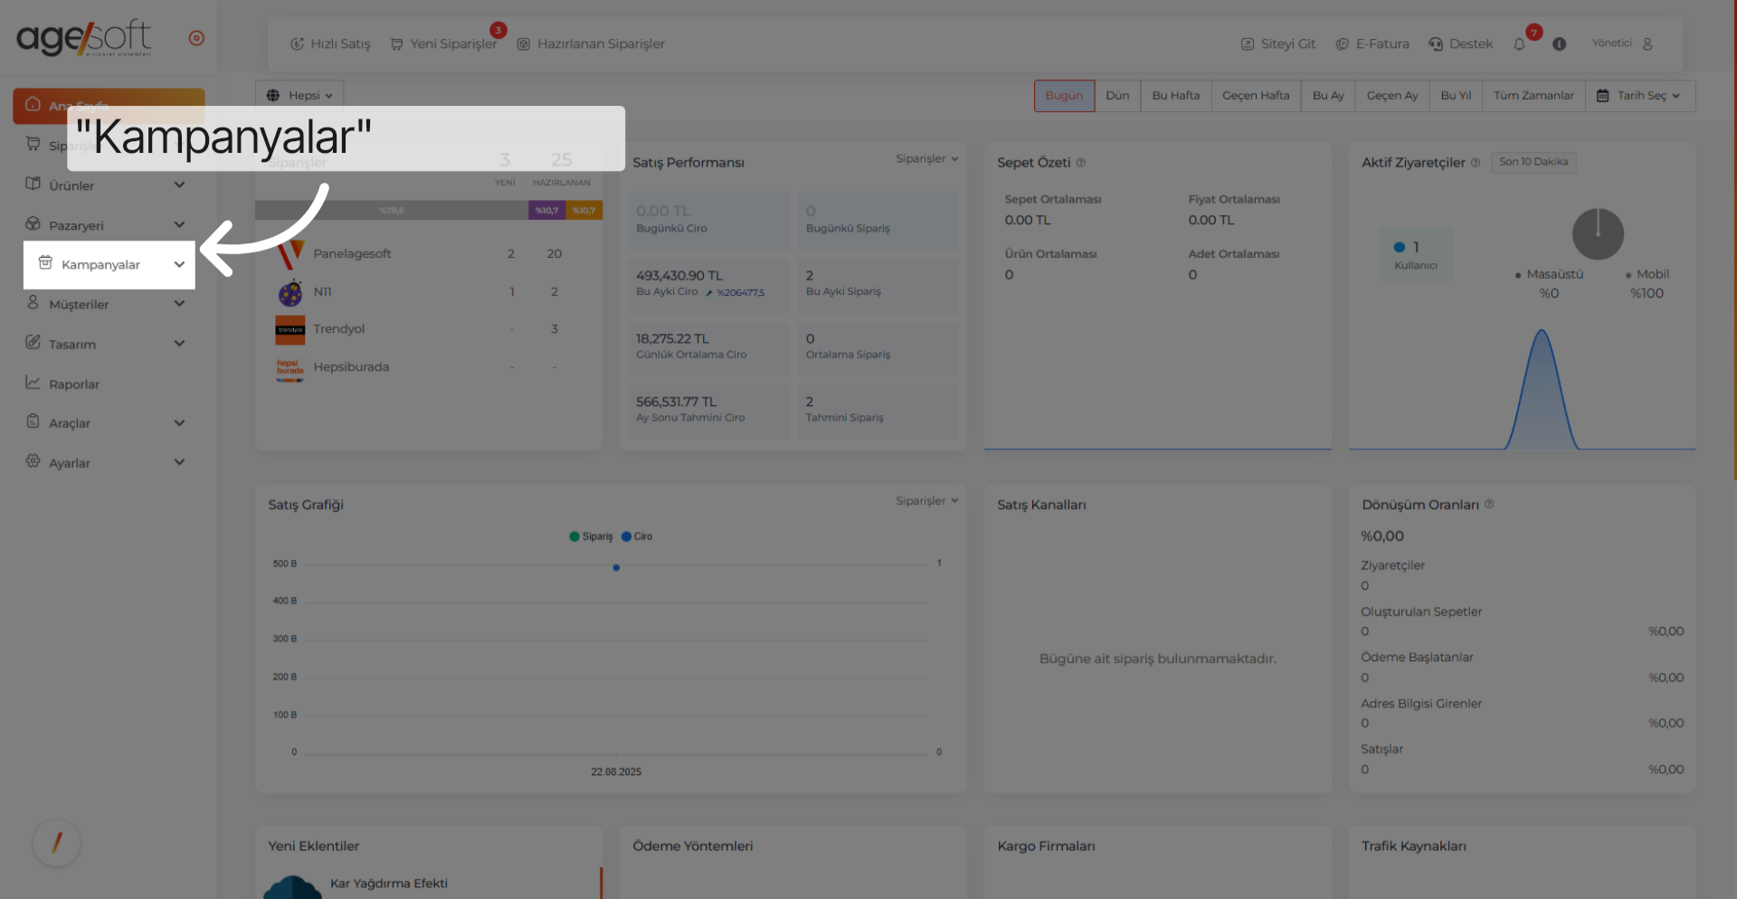Click the Bu Ayki Ciro 493,430.90 TL card
1737x899 pixels.
pos(708,286)
